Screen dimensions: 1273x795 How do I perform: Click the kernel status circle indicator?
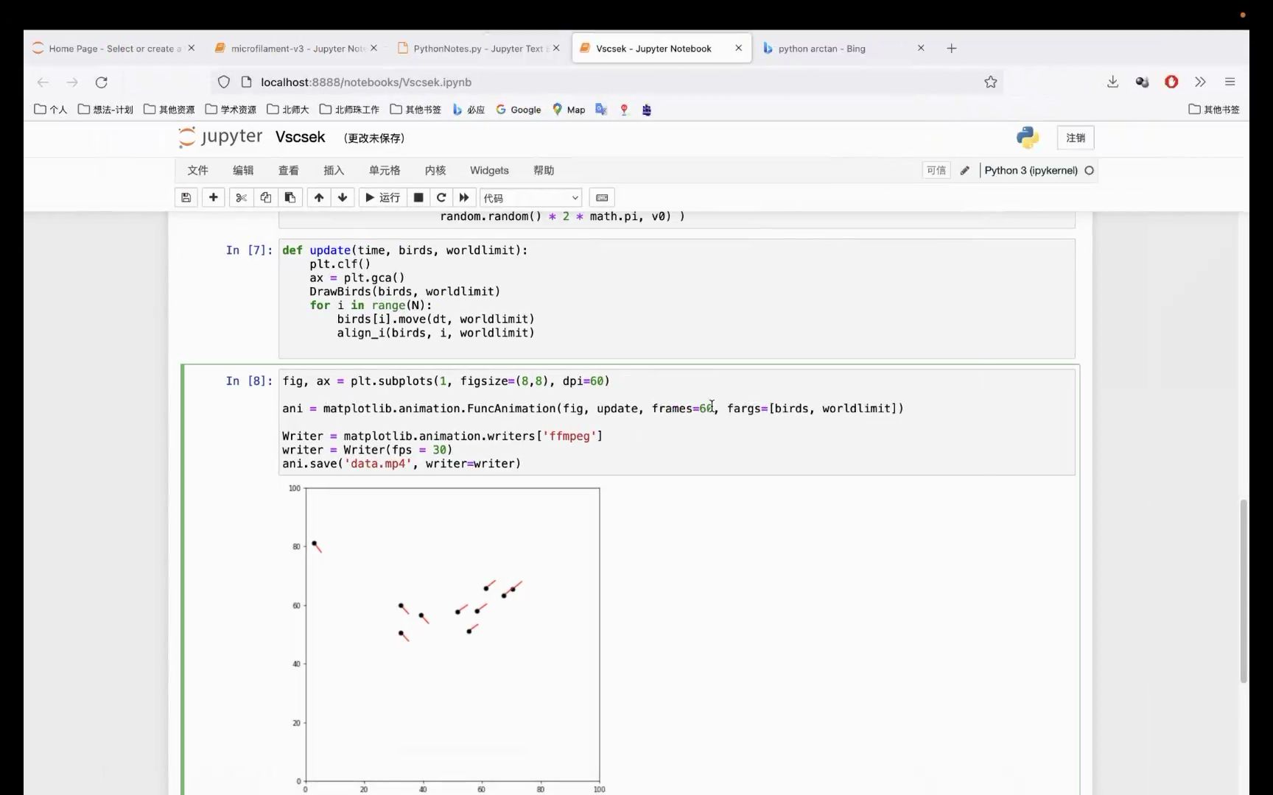(x=1089, y=170)
